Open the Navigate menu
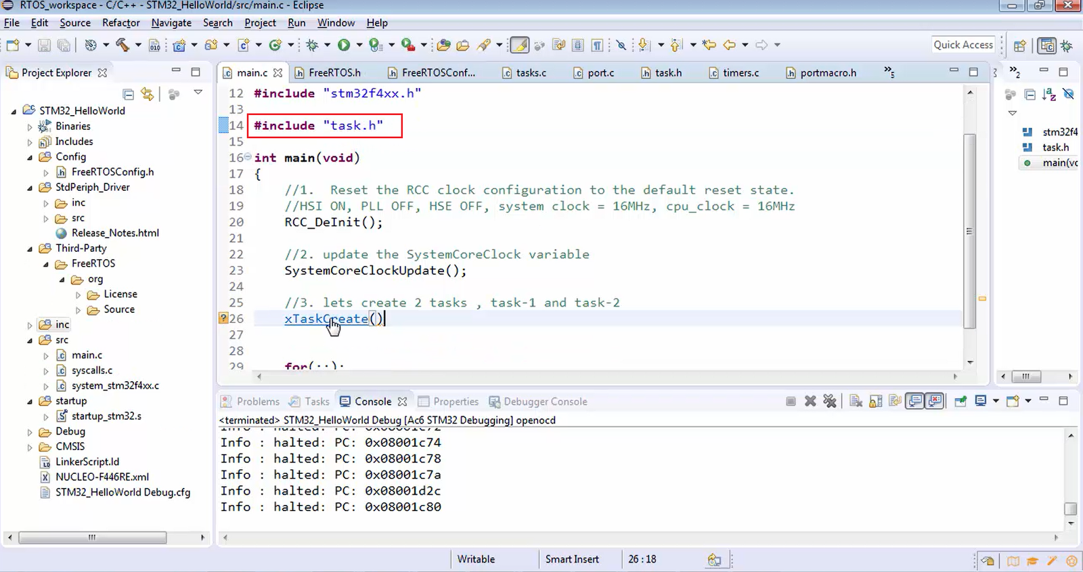This screenshot has width=1083, height=572. point(171,23)
